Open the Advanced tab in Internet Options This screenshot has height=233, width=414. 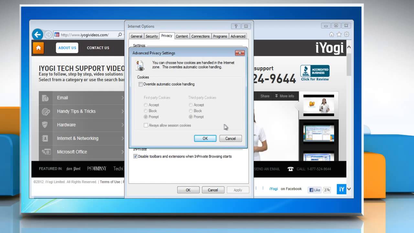click(x=238, y=36)
